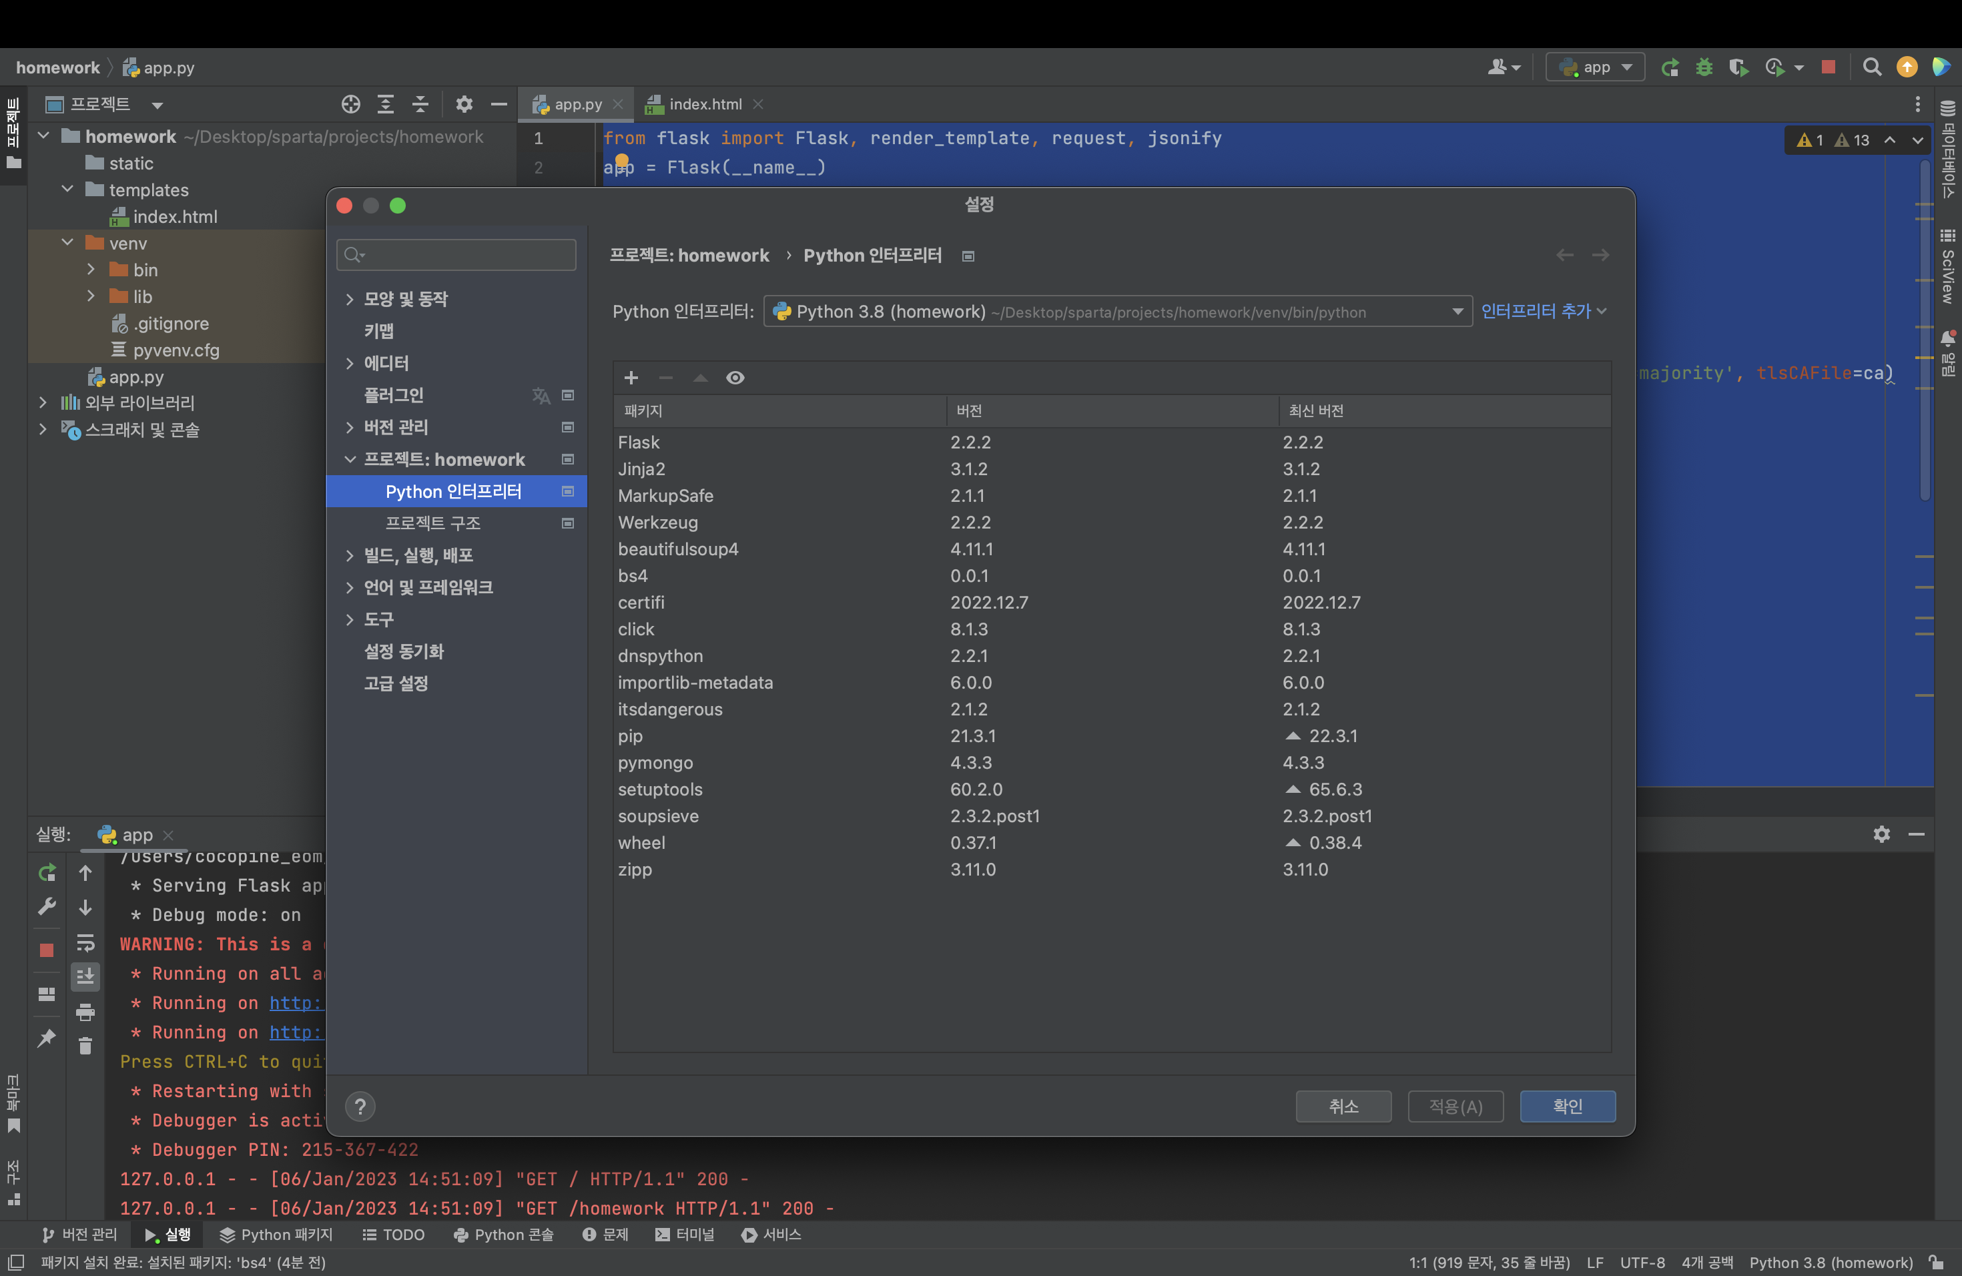Toggle soft-wrap icon in run console
Image resolution: width=1962 pixels, height=1276 pixels.
[x=85, y=942]
